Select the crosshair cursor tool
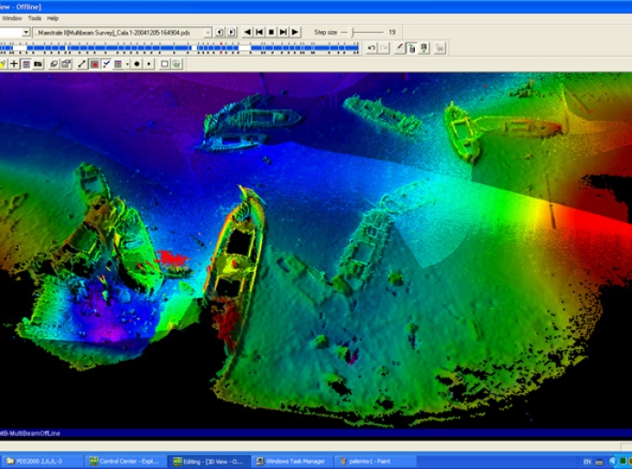632x469 pixels. 15,64
